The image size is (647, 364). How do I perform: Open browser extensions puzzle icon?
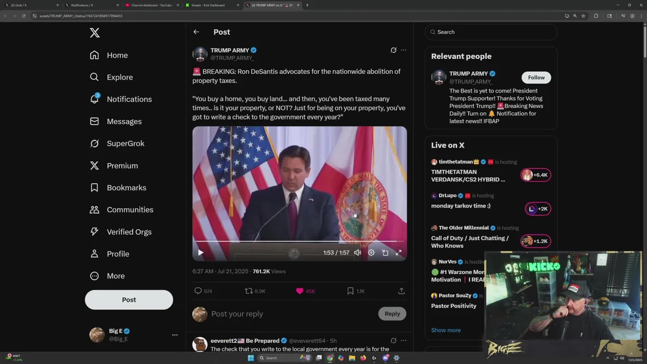pyautogui.click(x=596, y=16)
